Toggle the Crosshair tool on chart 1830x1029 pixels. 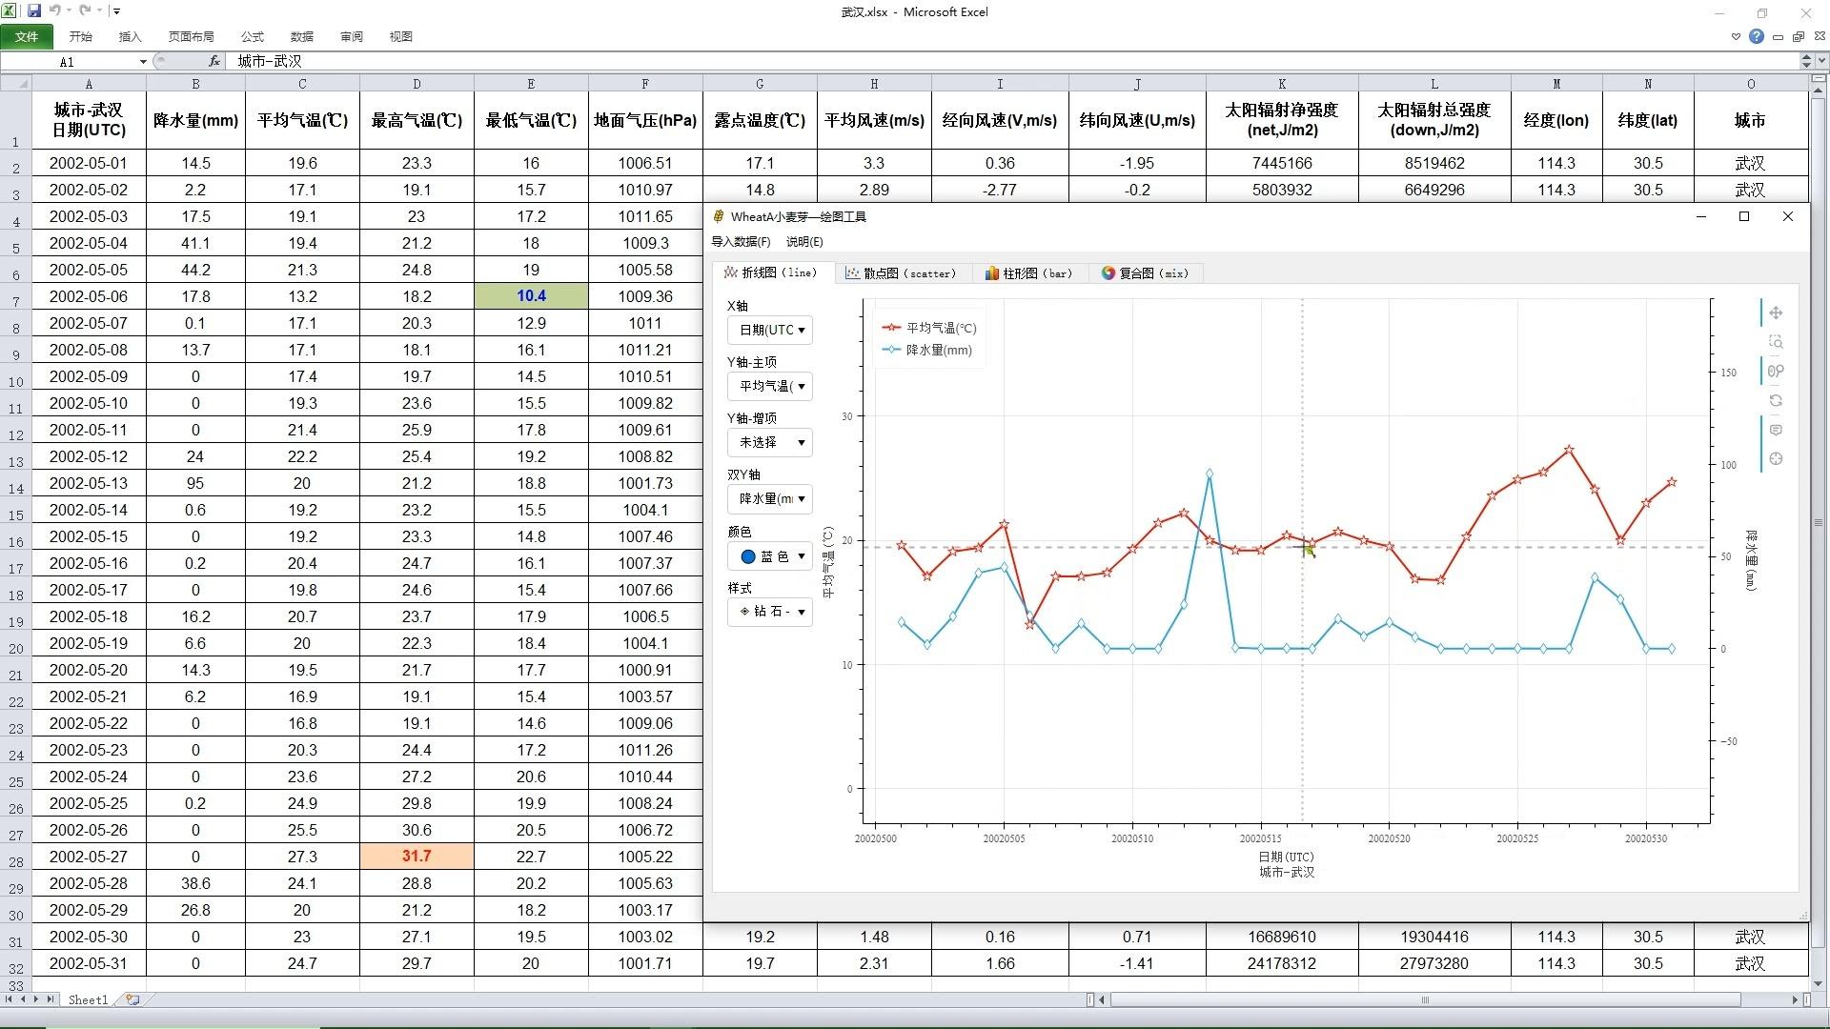[1776, 459]
